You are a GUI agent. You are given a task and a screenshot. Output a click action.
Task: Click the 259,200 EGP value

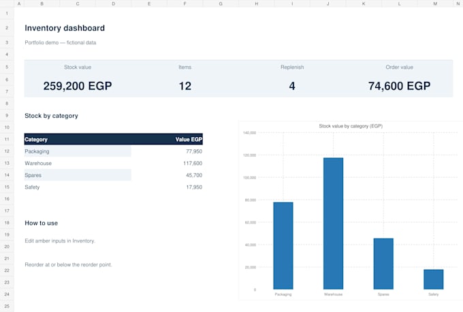click(78, 86)
